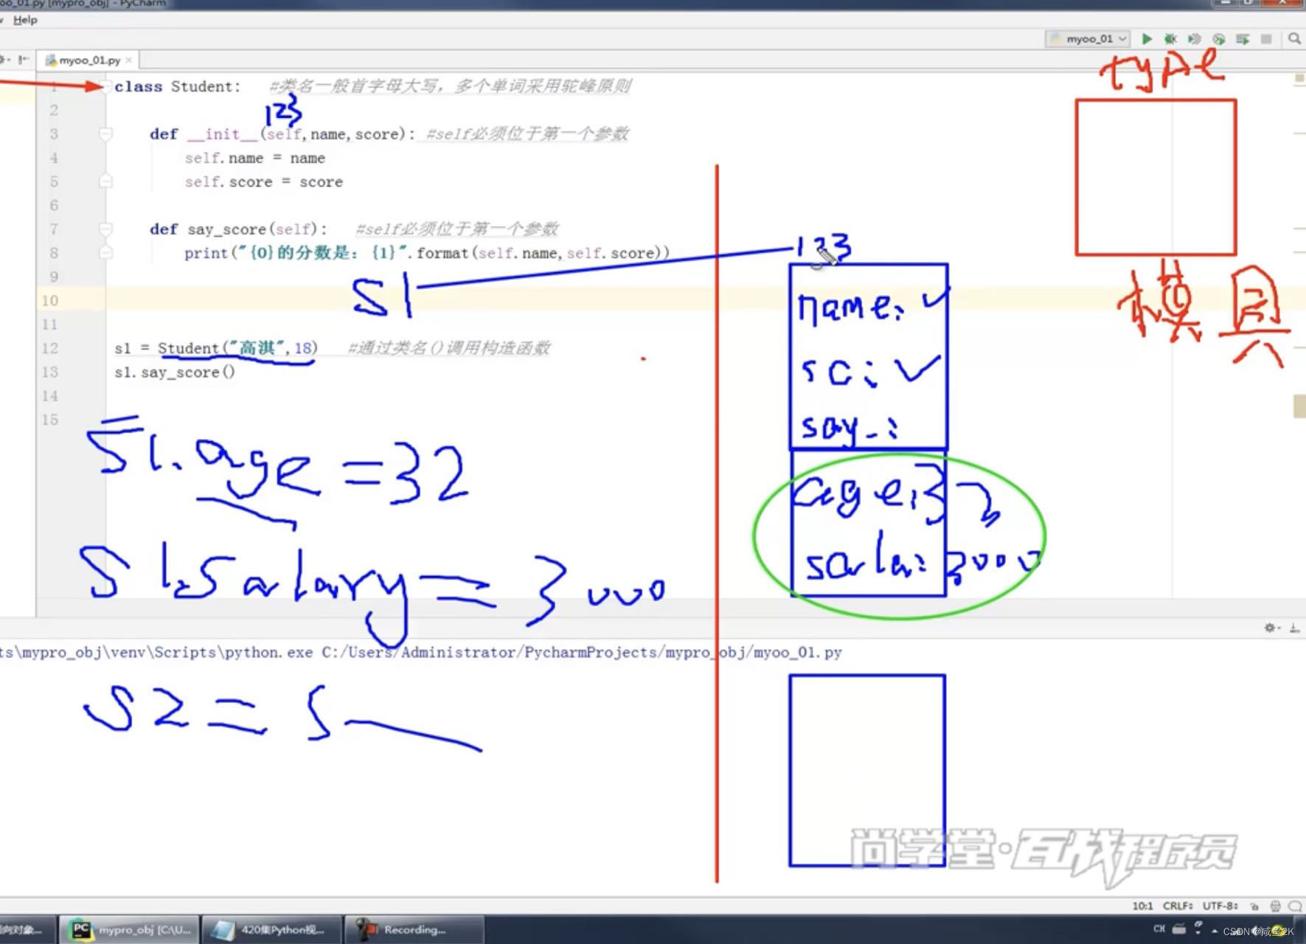Click the profiler icon in the run toolbar

[1218, 38]
